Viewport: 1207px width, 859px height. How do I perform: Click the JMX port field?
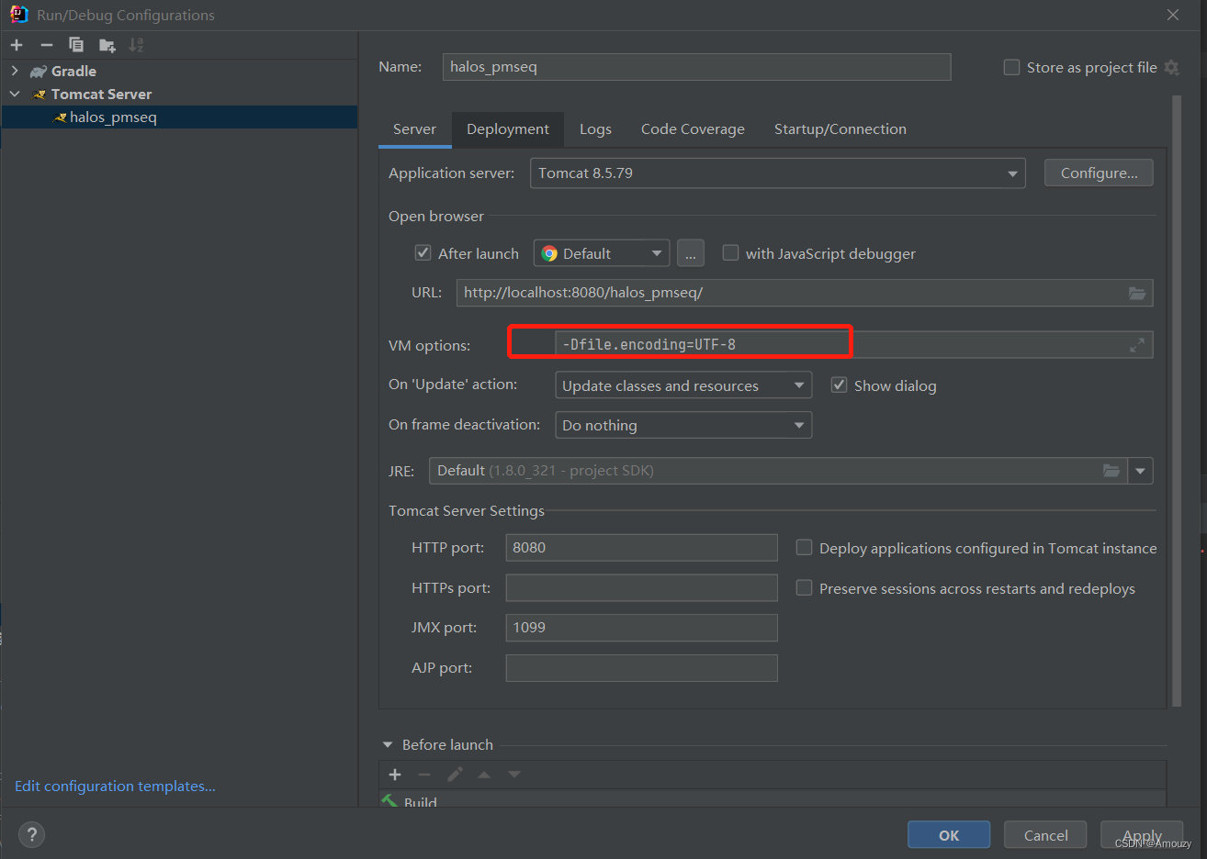coord(641,628)
